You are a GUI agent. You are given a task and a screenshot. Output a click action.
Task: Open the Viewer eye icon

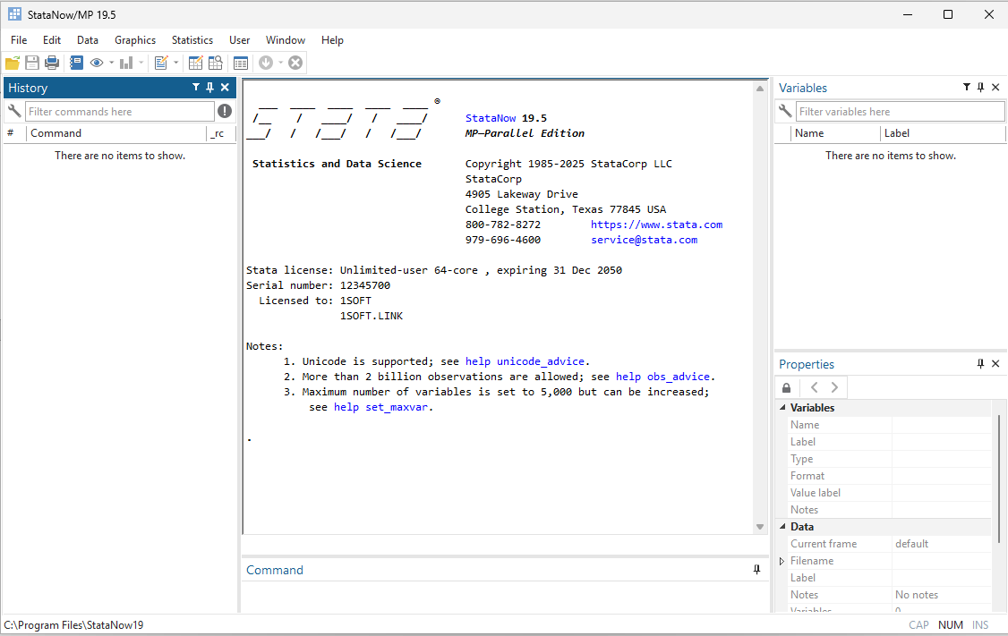[97, 63]
